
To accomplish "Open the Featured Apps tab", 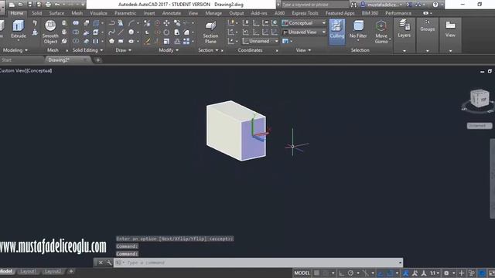I will [x=340, y=13].
